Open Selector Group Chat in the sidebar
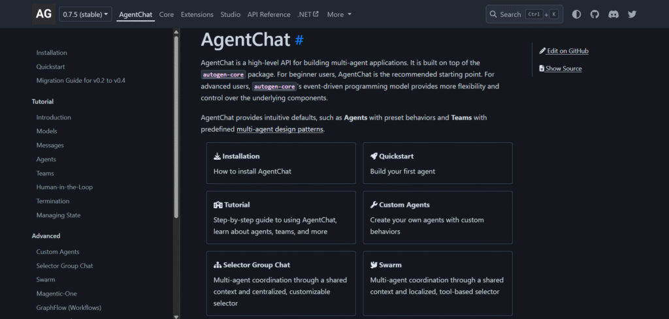The image size is (669, 319). [65, 266]
